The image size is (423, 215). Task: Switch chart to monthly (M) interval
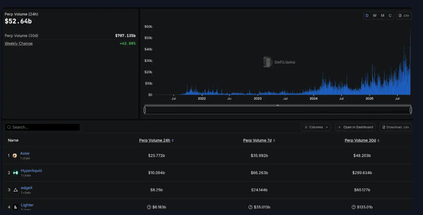pyautogui.click(x=383, y=15)
